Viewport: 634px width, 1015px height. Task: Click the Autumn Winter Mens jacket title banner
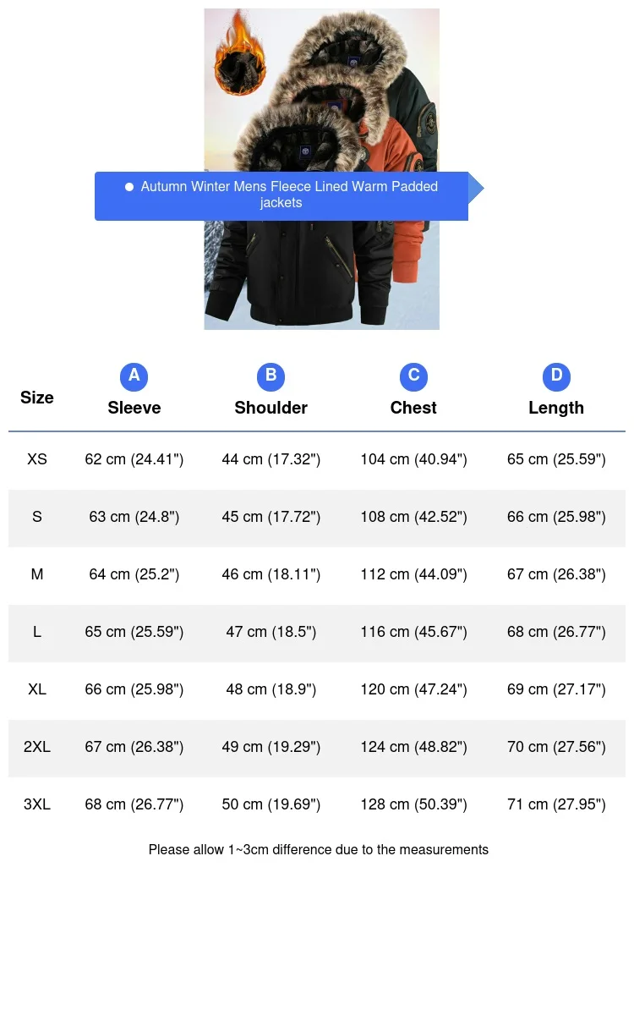tap(289, 195)
